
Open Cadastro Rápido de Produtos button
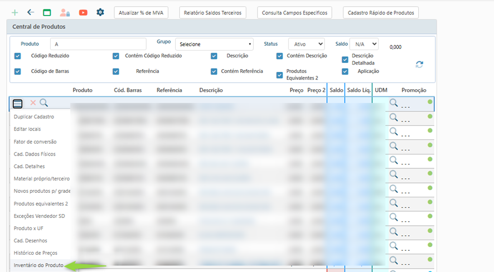click(x=380, y=12)
